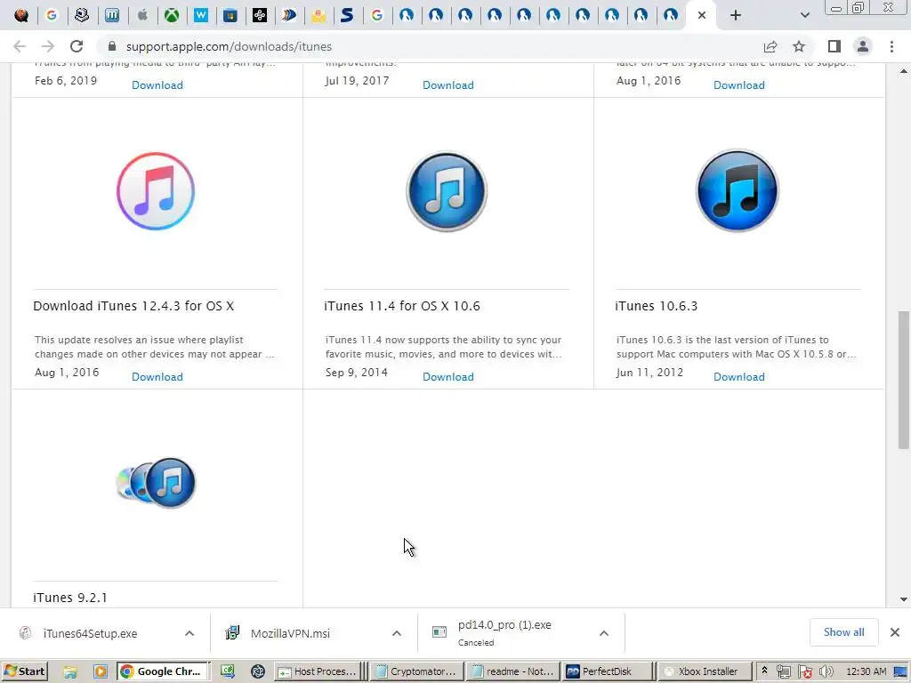View site information via lock icon

112,46
